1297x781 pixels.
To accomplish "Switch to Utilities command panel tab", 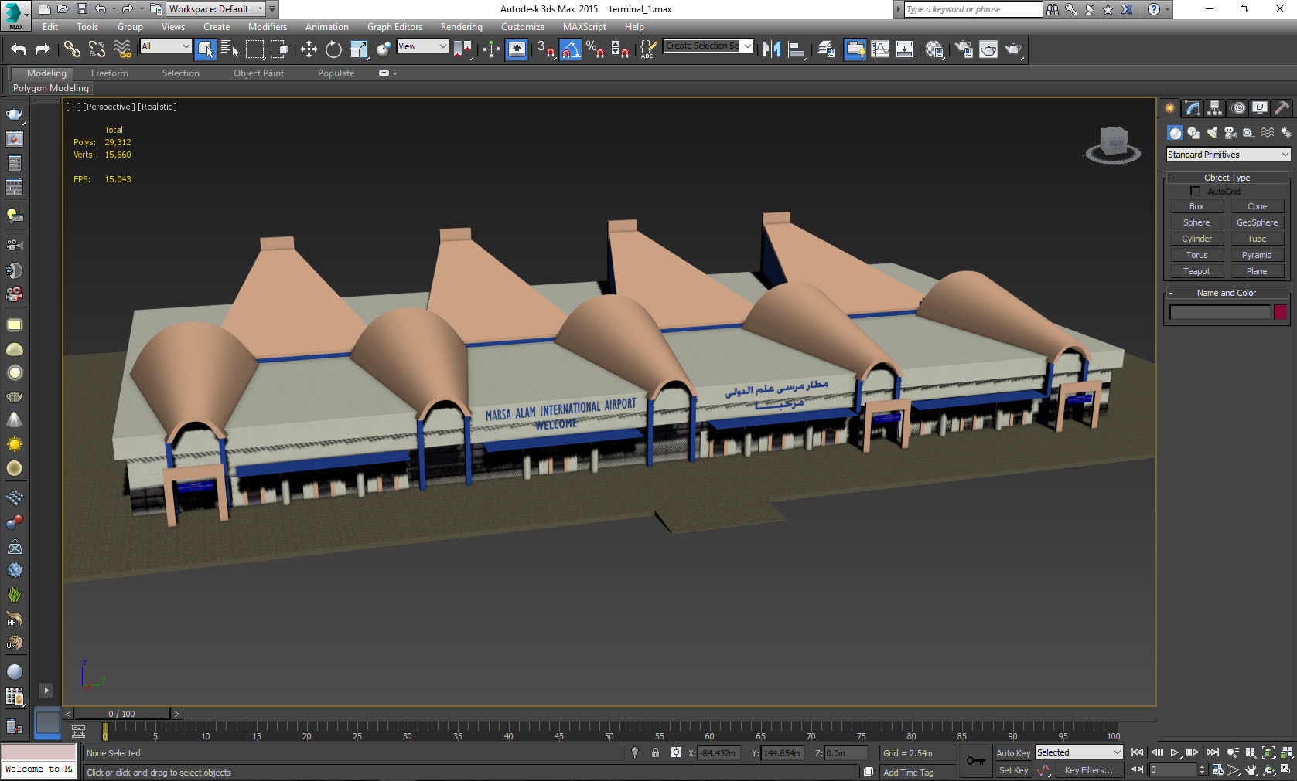I will (1282, 108).
